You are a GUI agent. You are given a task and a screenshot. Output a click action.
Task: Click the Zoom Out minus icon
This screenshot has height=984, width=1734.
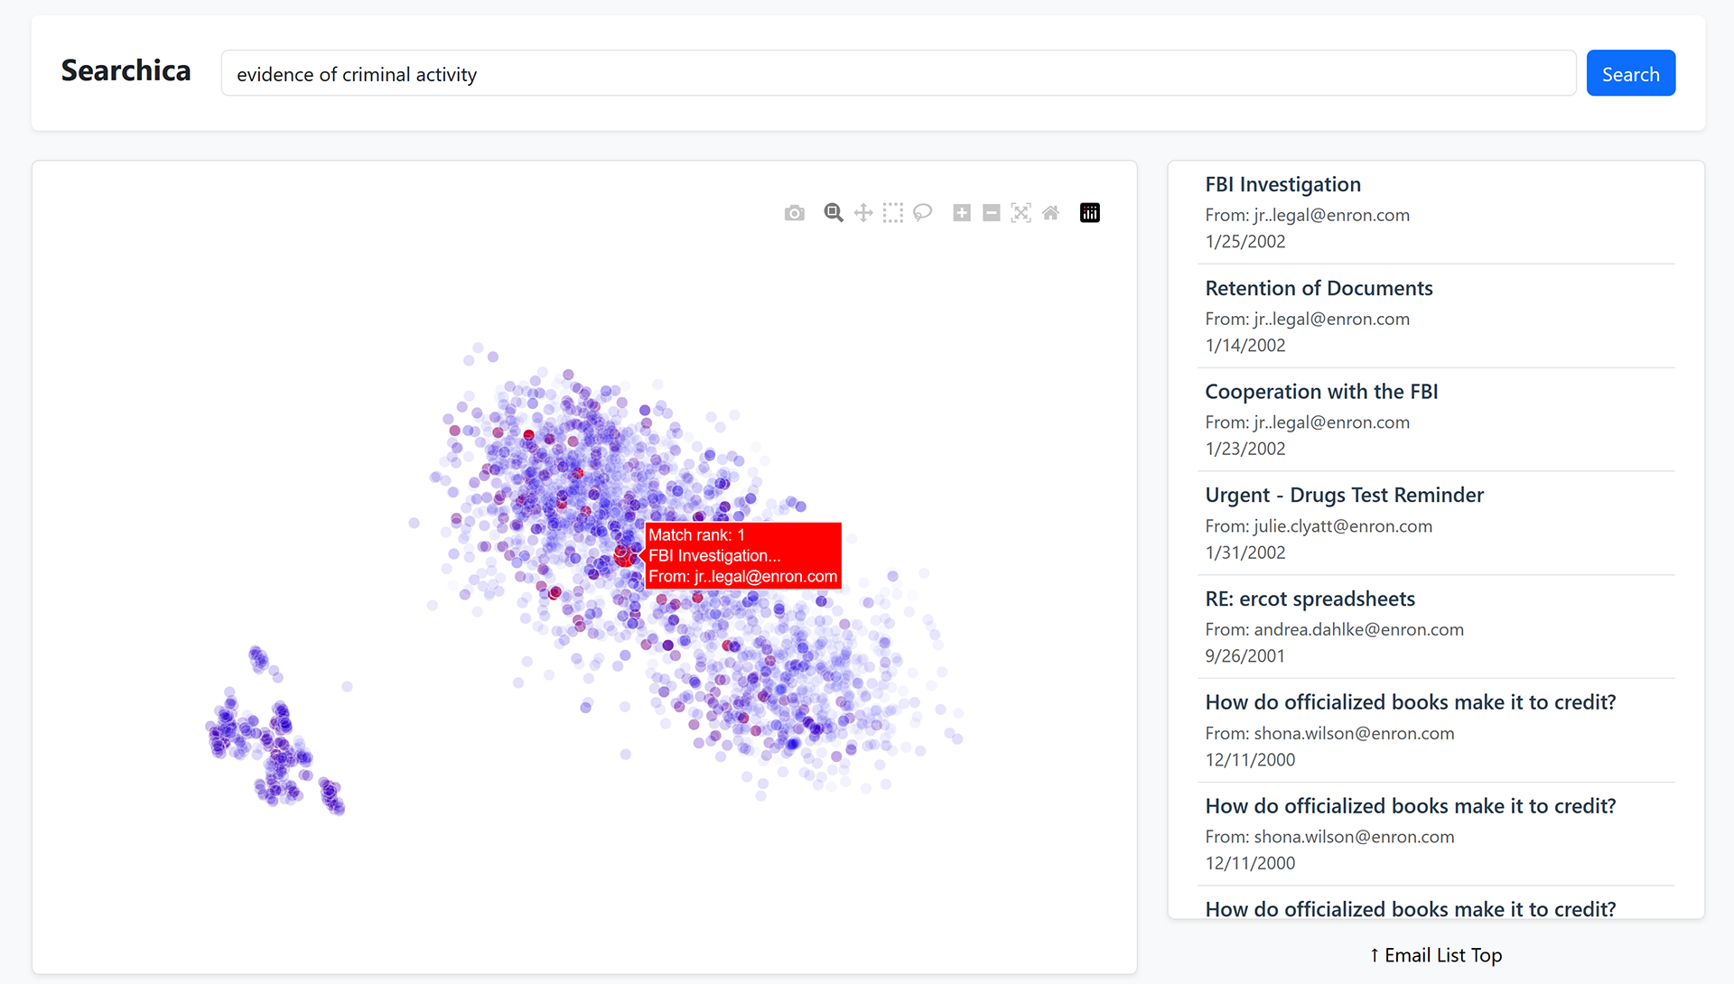point(992,213)
